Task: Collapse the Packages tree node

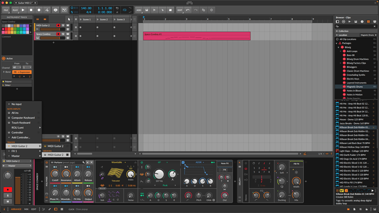Action: click(x=337, y=43)
